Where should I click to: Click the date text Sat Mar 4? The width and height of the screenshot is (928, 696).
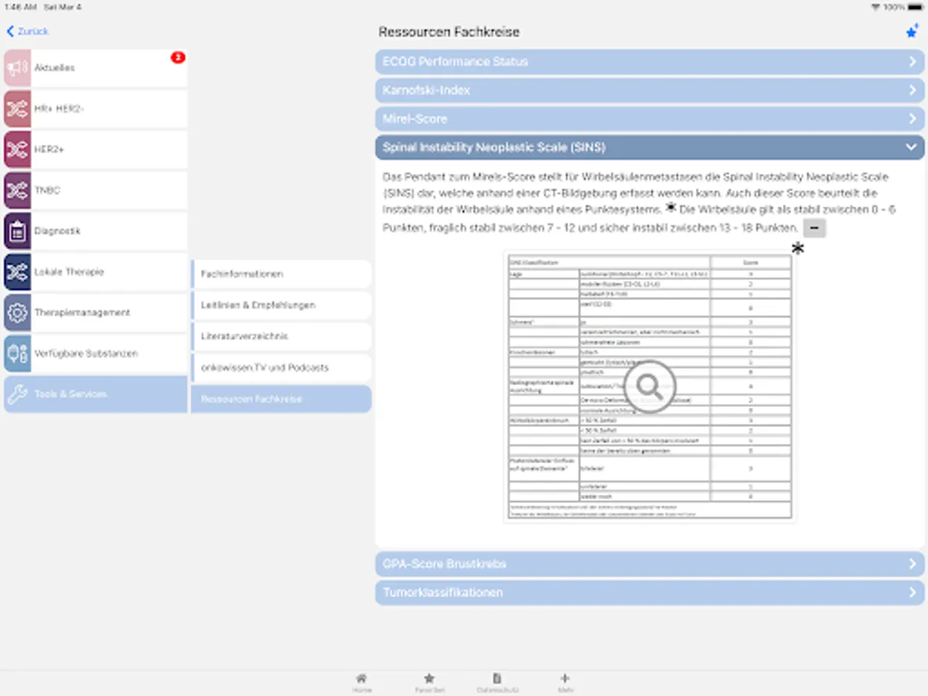pyautogui.click(x=63, y=7)
